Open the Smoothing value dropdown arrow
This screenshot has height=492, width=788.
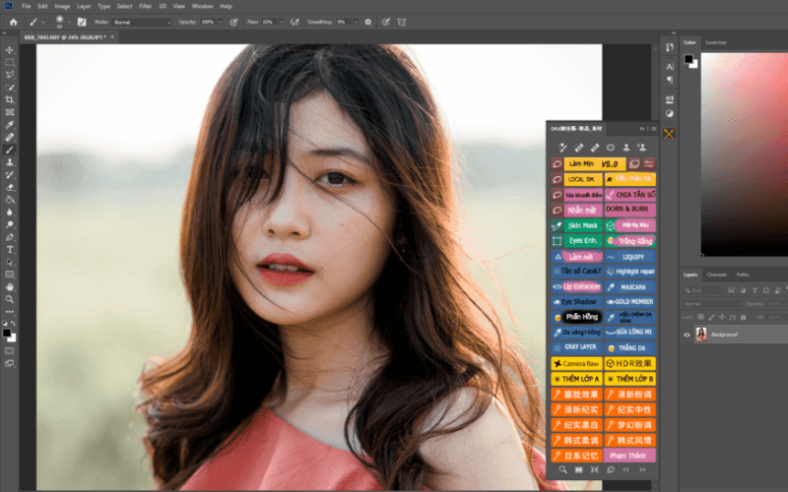(x=356, y=22)
